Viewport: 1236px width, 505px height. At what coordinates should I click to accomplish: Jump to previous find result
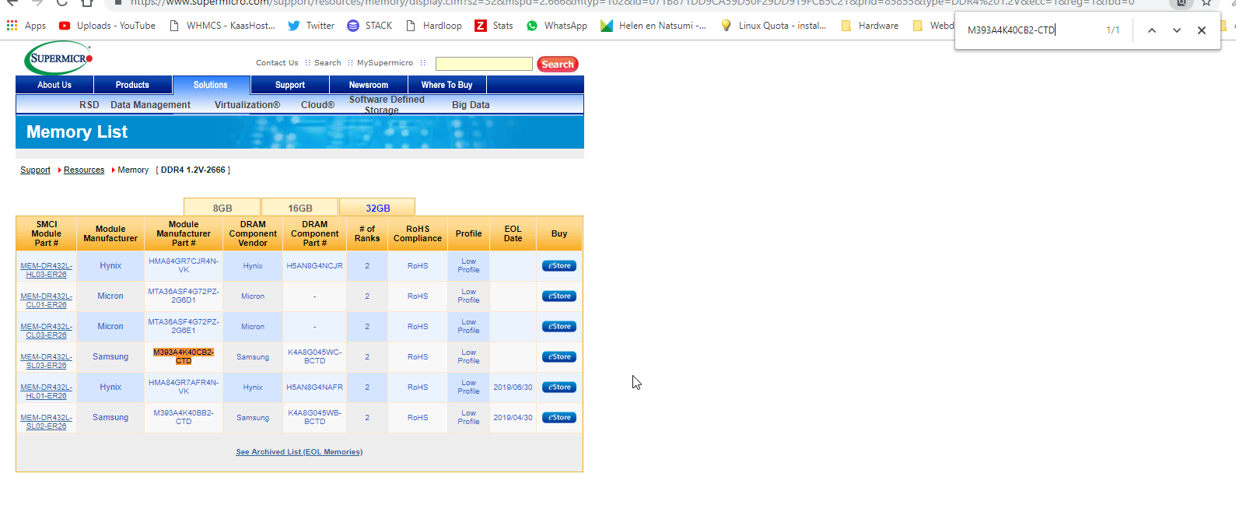pyautogui.click(x=1152, y=30)
